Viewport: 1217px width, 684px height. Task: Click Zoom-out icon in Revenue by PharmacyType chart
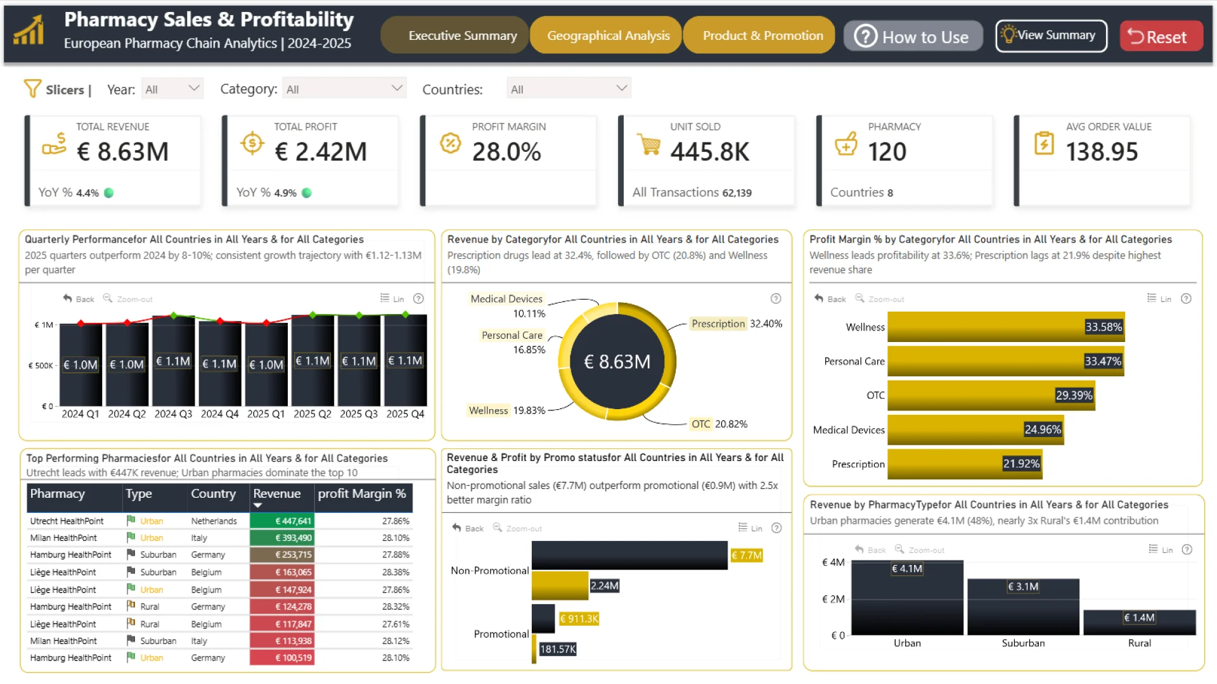click(x=899, y=550)
